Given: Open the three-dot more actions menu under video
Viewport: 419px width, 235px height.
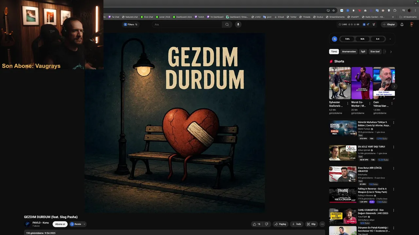Looking at the screenshot, I should 322,224.
